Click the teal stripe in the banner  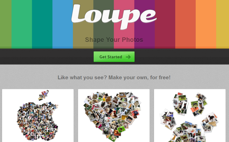pyautogui.click(x=42, y=24)
